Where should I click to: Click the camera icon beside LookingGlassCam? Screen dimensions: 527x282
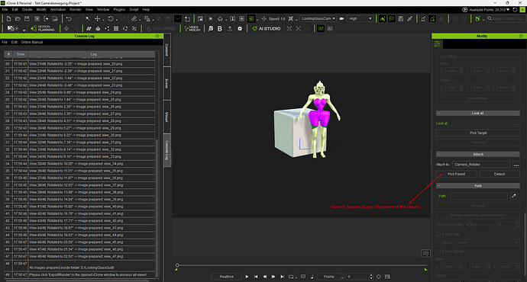(342, 19)
